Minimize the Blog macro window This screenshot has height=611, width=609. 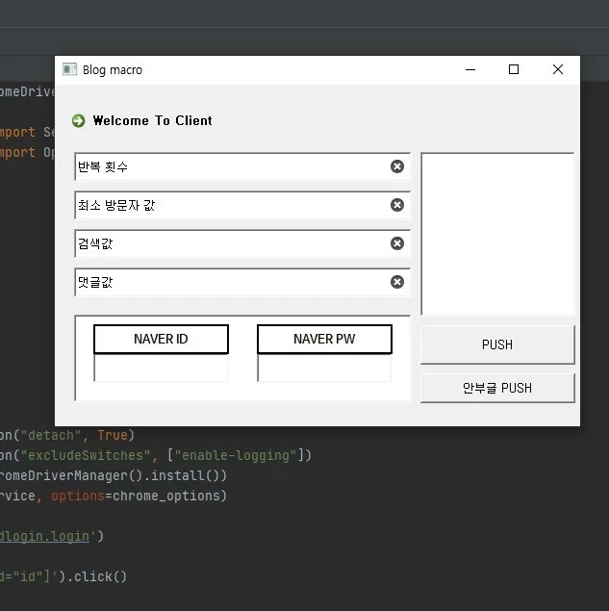point(470,69)
